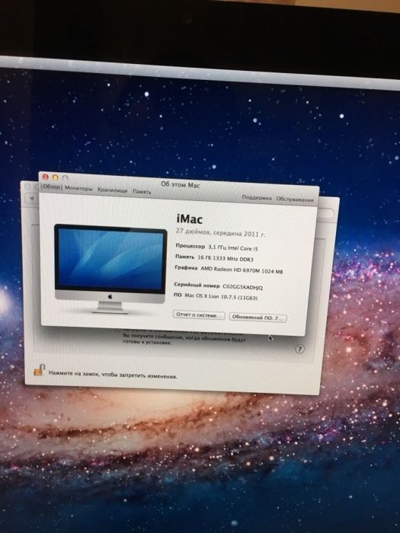Click the Память 16 ГБ 1333 MHz DDR3 line
The width and height of the screenshot is (400, 533).
click(214, 258)
